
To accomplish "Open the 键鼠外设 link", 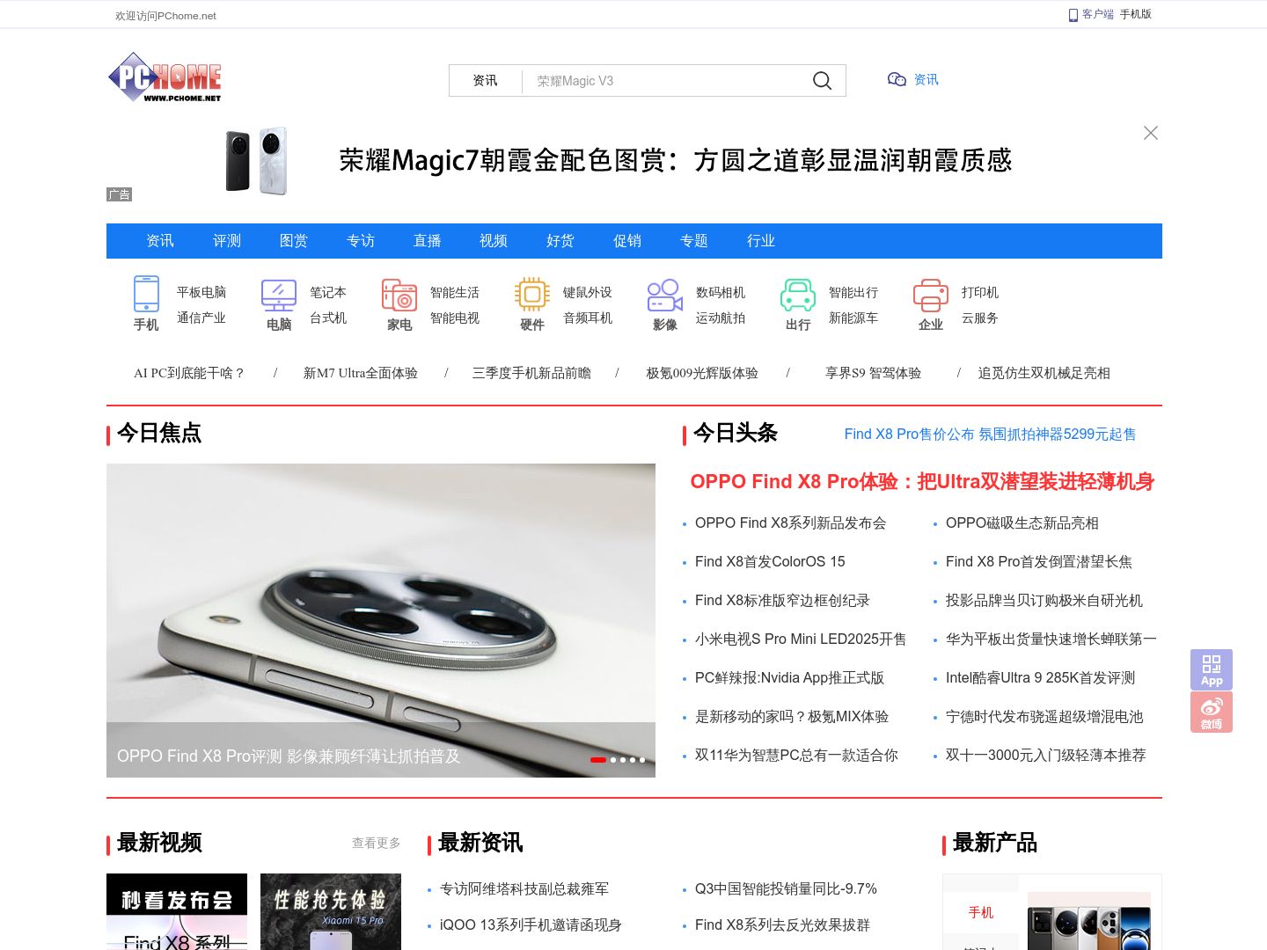I will pos(588,292).
